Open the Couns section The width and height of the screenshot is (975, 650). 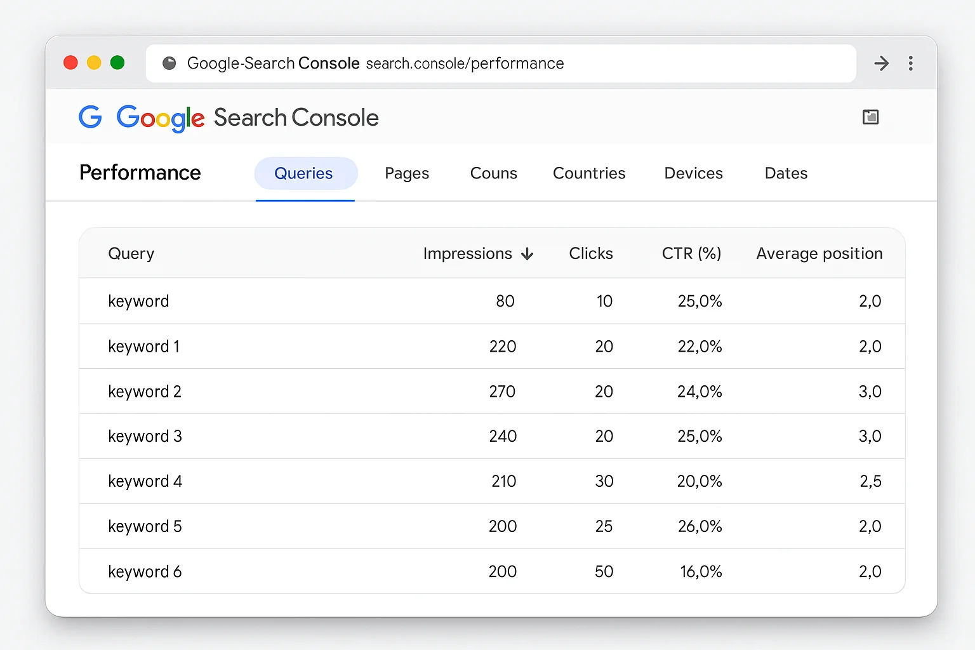(493, 173)
